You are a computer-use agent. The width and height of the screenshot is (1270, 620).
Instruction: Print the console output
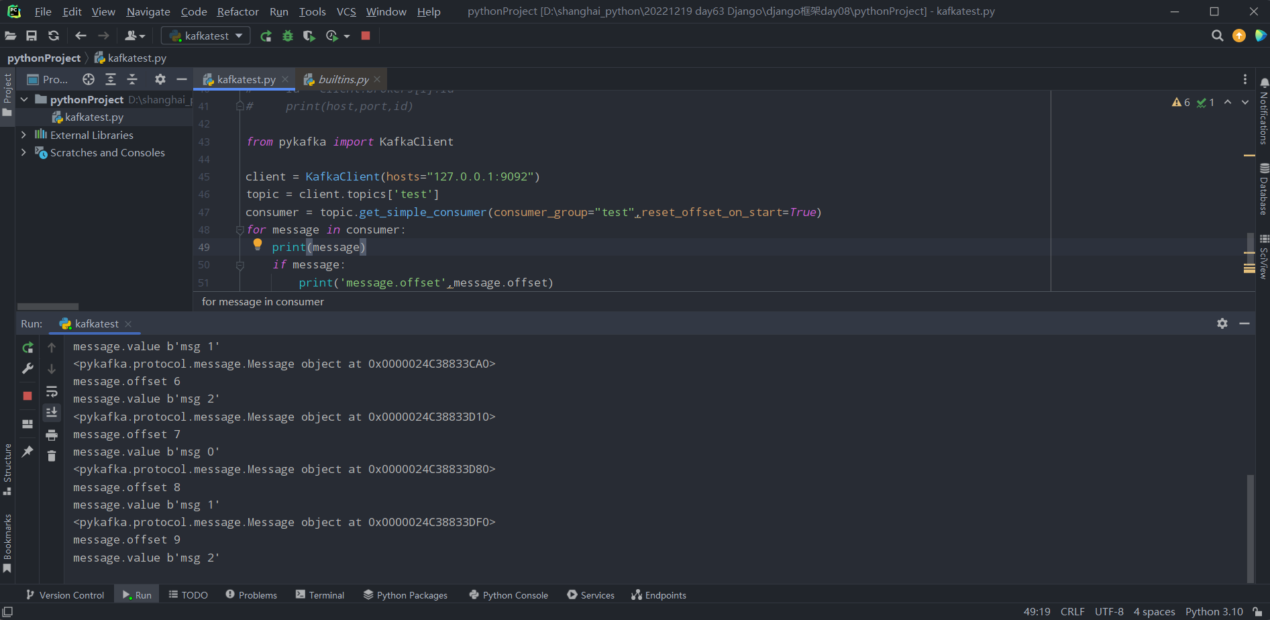pos(52,435)
